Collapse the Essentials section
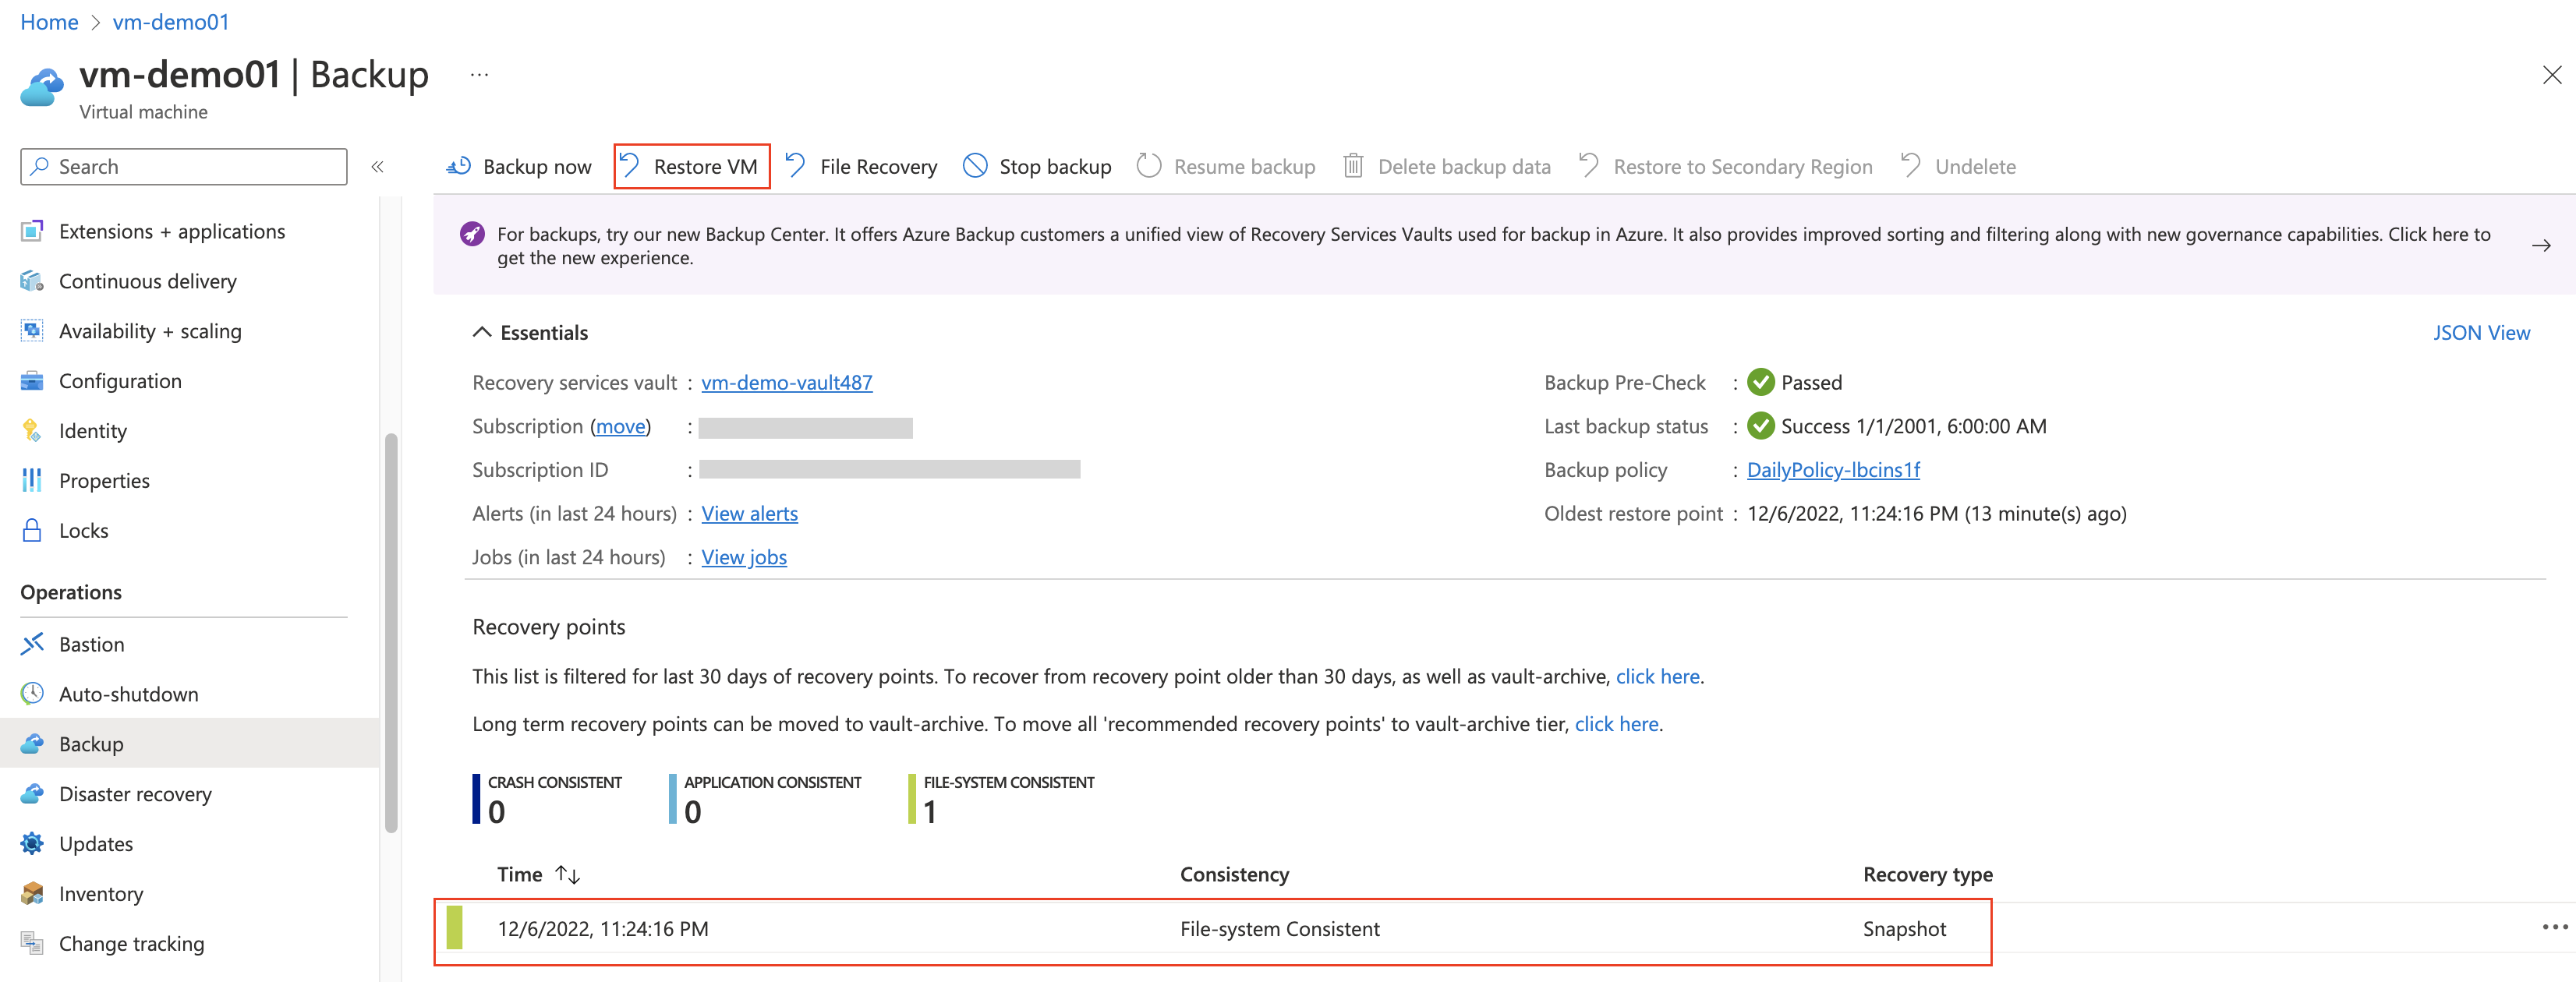The width and height of the screenshot is (2576, 982). [x=482, y=333]
